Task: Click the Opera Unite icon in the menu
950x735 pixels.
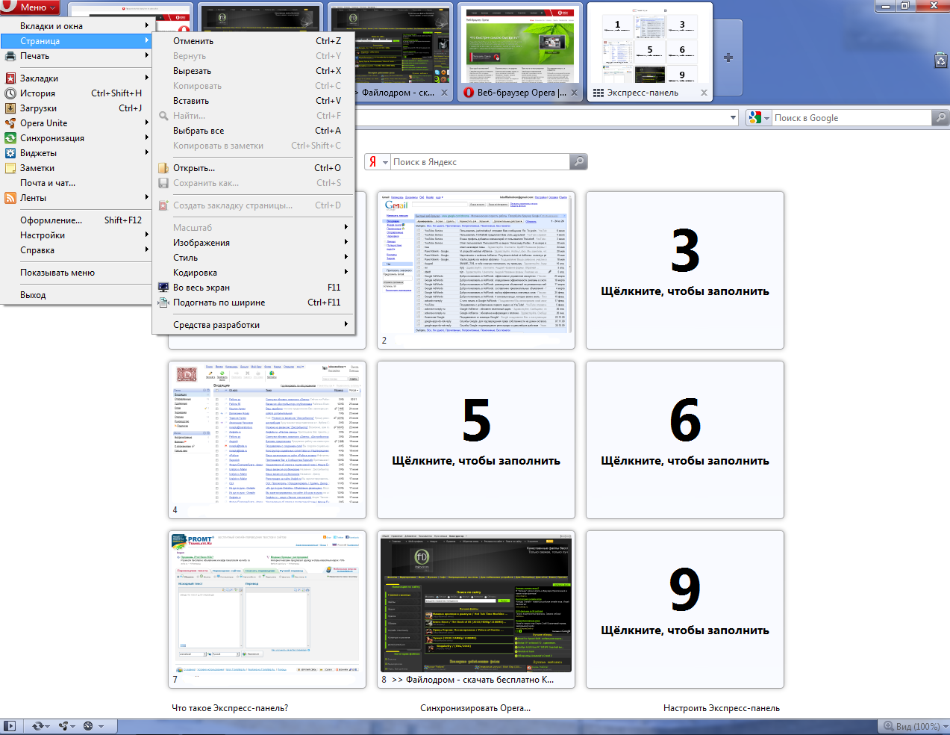Action: point(10,123)
